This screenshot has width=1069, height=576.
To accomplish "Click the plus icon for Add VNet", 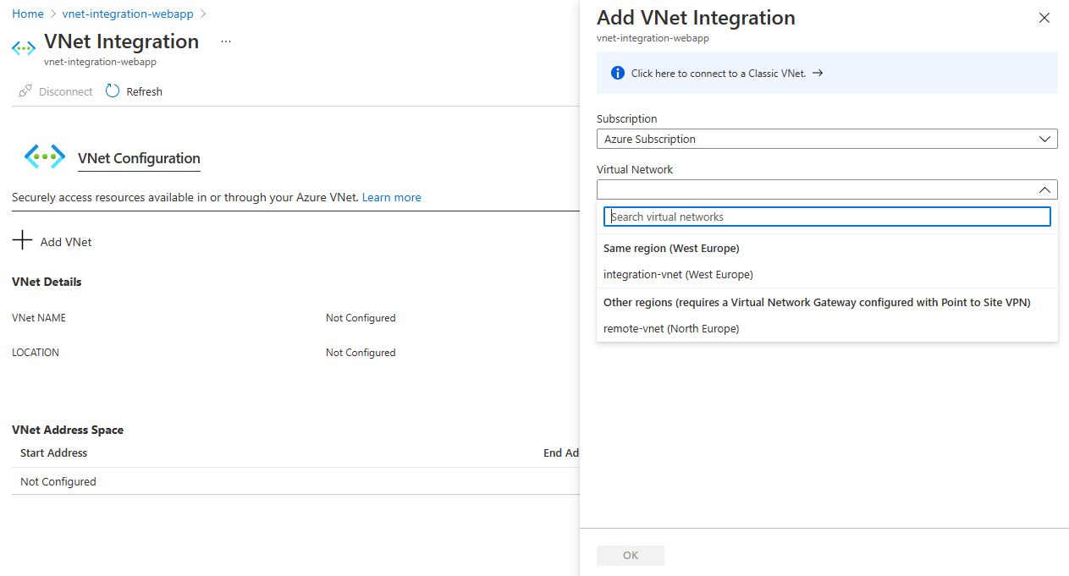I will click(x=23, y=241).
